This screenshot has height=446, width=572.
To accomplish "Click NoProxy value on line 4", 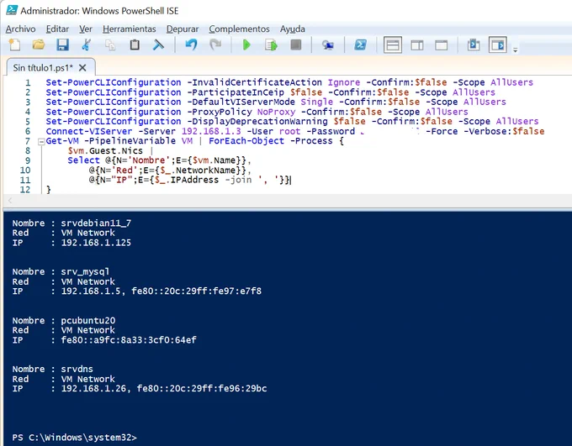I will pyautogui.click(x=276, y=112).
